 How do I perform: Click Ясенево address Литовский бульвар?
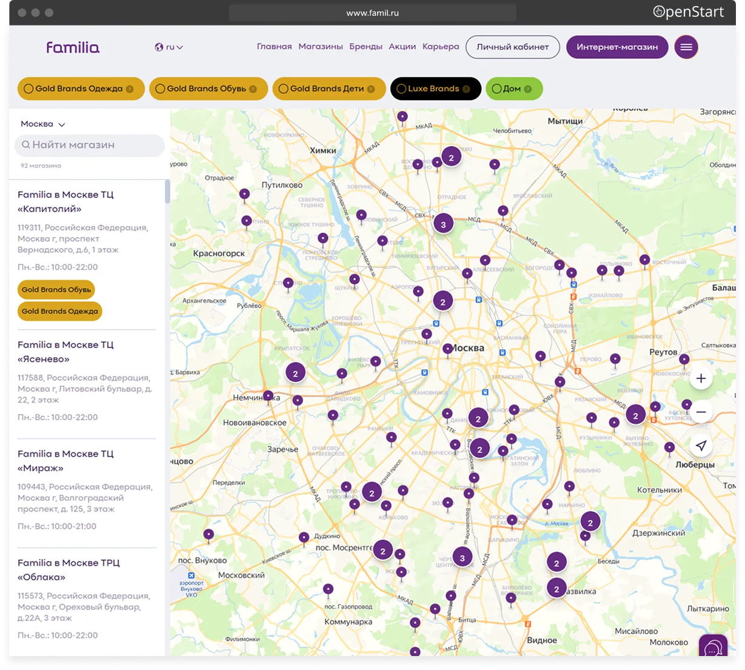click(x=84, y=389)
